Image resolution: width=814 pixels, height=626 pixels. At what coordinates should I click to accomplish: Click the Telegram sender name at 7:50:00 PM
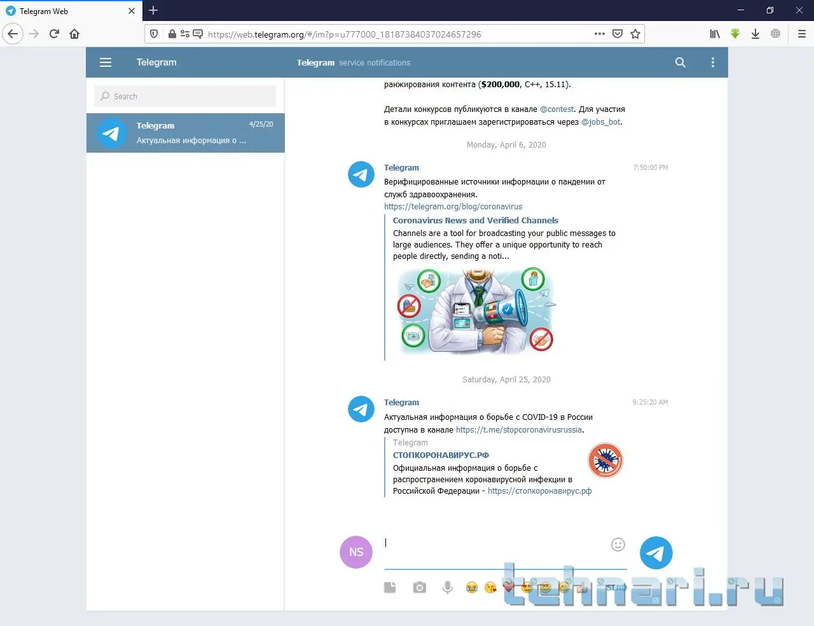point(401,168)
